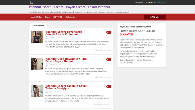Click red tag icon on Gerçek Resim listing
The width and height of the screenshot is (195, 110).
[x=108, y=32]
